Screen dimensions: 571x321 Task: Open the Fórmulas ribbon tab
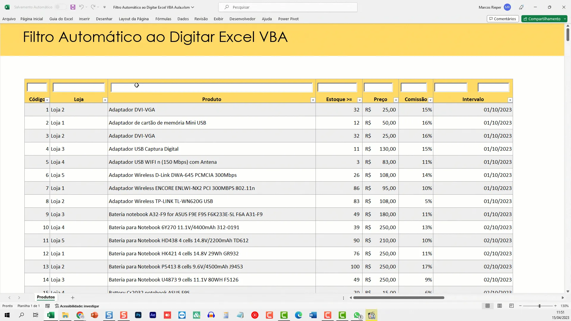163,19
